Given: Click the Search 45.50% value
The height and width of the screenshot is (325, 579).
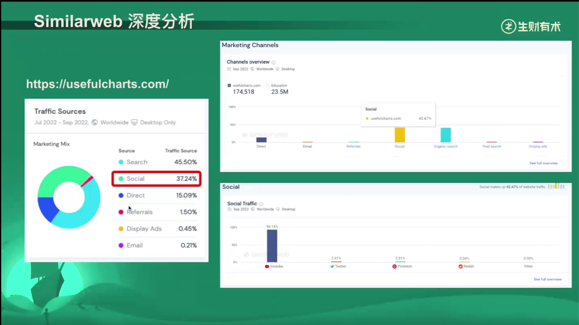Looking at the screenshot, I should click(x=185, y=162).
